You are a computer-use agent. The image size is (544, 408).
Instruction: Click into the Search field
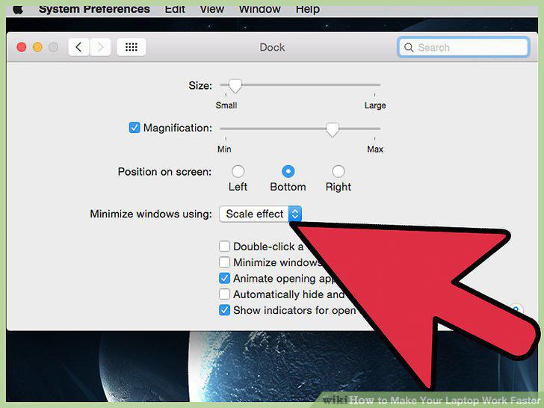(463, 47)
